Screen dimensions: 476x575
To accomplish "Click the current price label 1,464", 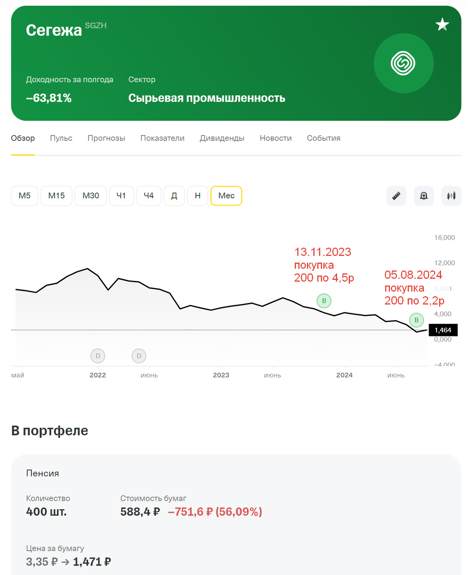I will (x=443, y=330).
